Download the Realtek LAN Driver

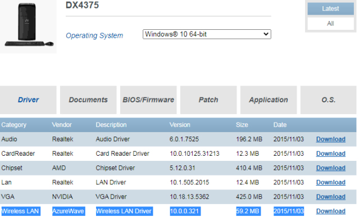click(330, 183)
